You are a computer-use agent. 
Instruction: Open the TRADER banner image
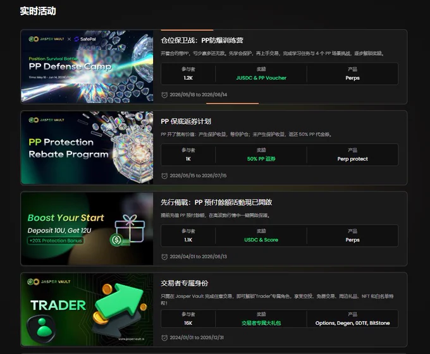[87, 309]
